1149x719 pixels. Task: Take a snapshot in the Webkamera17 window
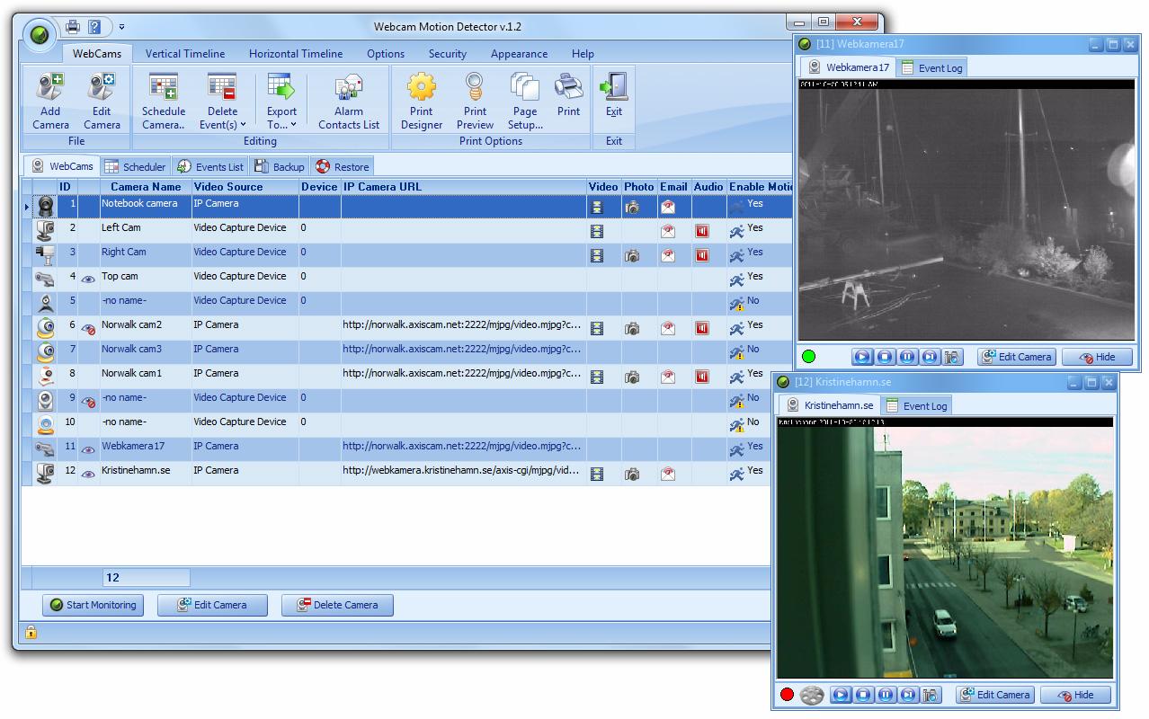point(952,357)
